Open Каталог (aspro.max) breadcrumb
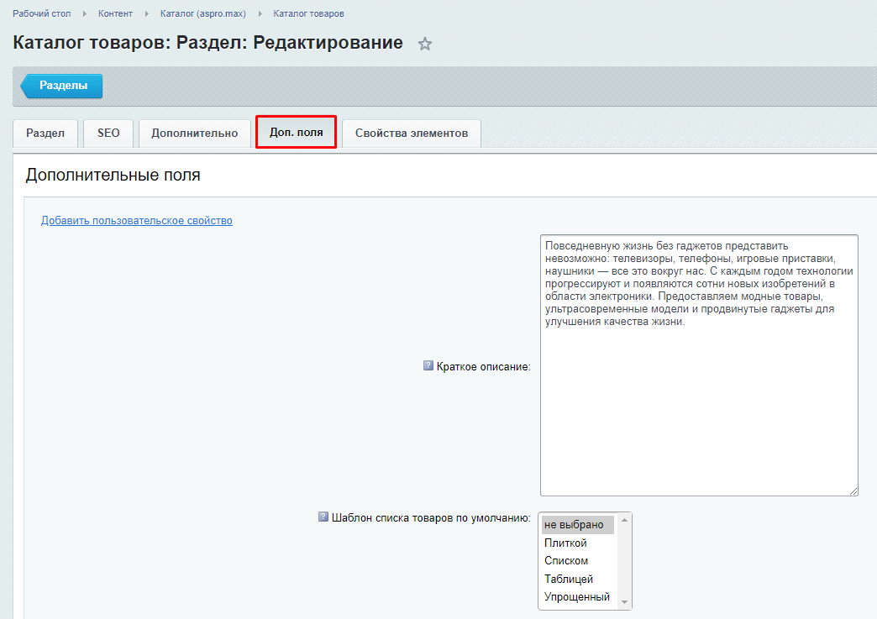877x619 pixels. pos(203,13)
